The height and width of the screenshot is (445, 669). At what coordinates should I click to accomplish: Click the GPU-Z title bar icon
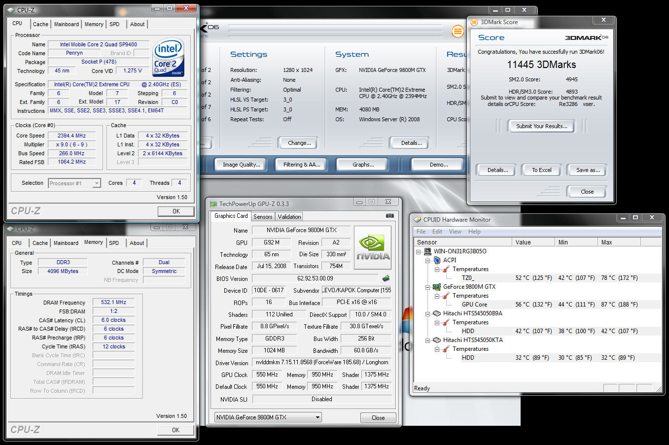point(213,204)
